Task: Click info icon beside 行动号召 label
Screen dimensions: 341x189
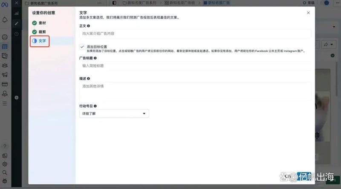Action: pyautogui.click(x=95, y=106)
